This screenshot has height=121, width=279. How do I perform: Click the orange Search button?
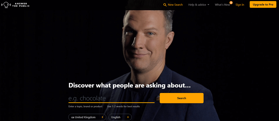tap(182, 98)
